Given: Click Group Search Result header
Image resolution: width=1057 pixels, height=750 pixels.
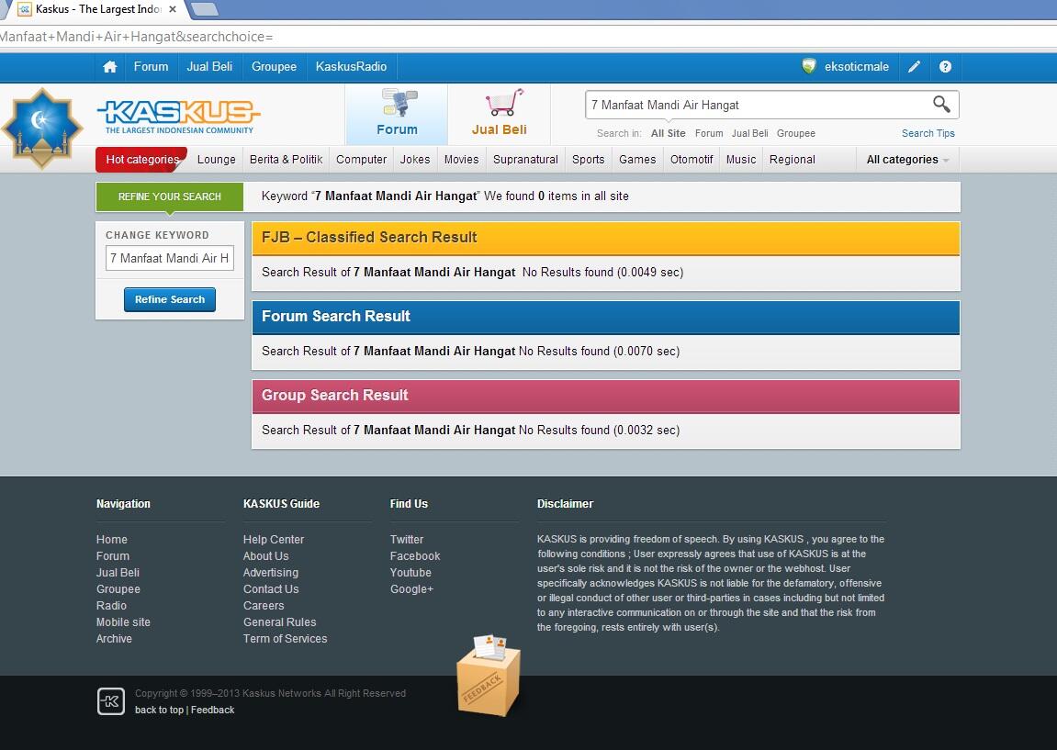Looking at the screenshot, I should click(605, 396).
